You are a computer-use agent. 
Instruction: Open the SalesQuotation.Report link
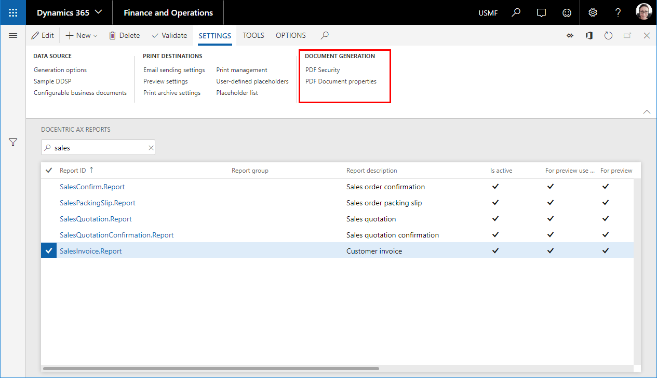point(96,219)
